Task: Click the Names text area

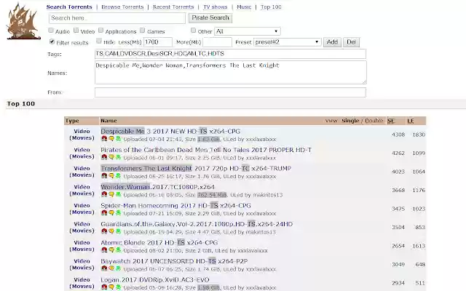Action: [231, 72]
